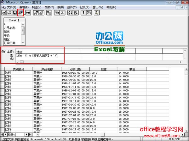Click the Save File floppy icon

point(15,13)
